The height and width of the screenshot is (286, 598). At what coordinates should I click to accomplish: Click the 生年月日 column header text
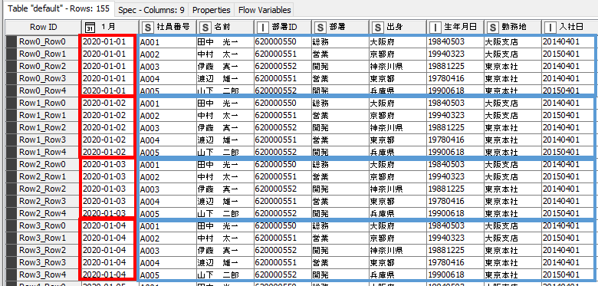point(460,27)
